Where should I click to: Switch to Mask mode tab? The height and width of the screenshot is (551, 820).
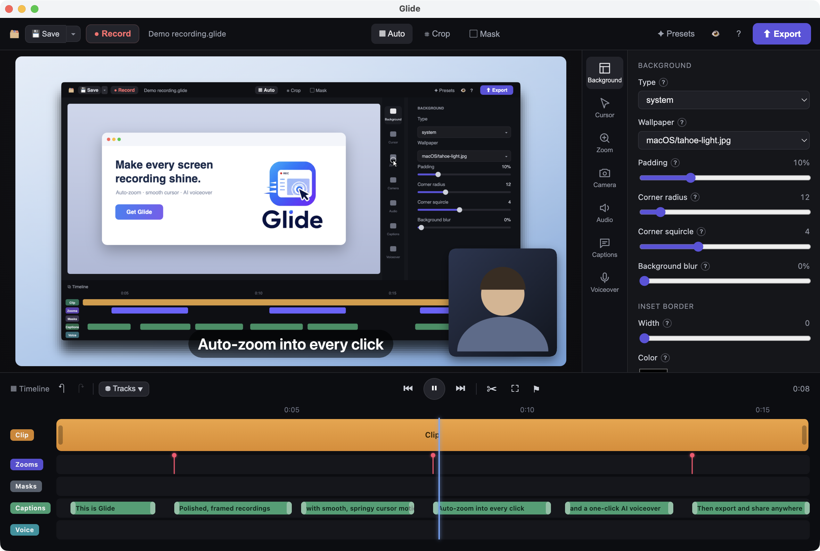coord(485,34)
